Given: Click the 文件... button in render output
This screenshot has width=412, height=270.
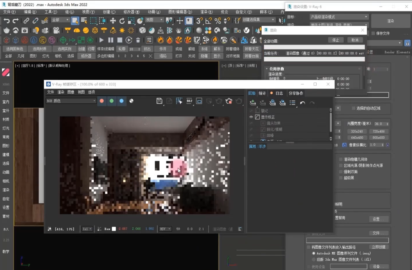Looking at the screenshot, I should pyautogui.click(x=378, y=233).
